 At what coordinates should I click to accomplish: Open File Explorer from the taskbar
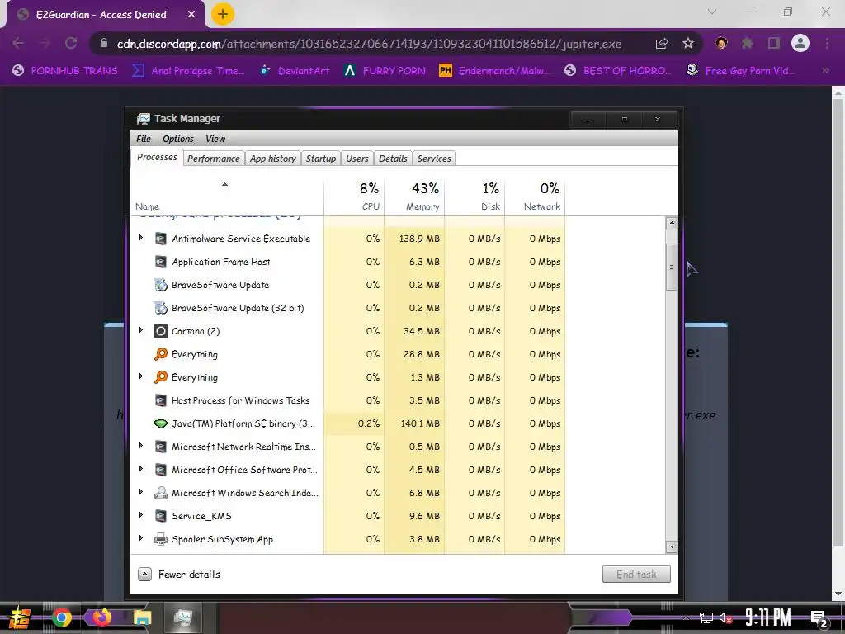coord(142,617)
